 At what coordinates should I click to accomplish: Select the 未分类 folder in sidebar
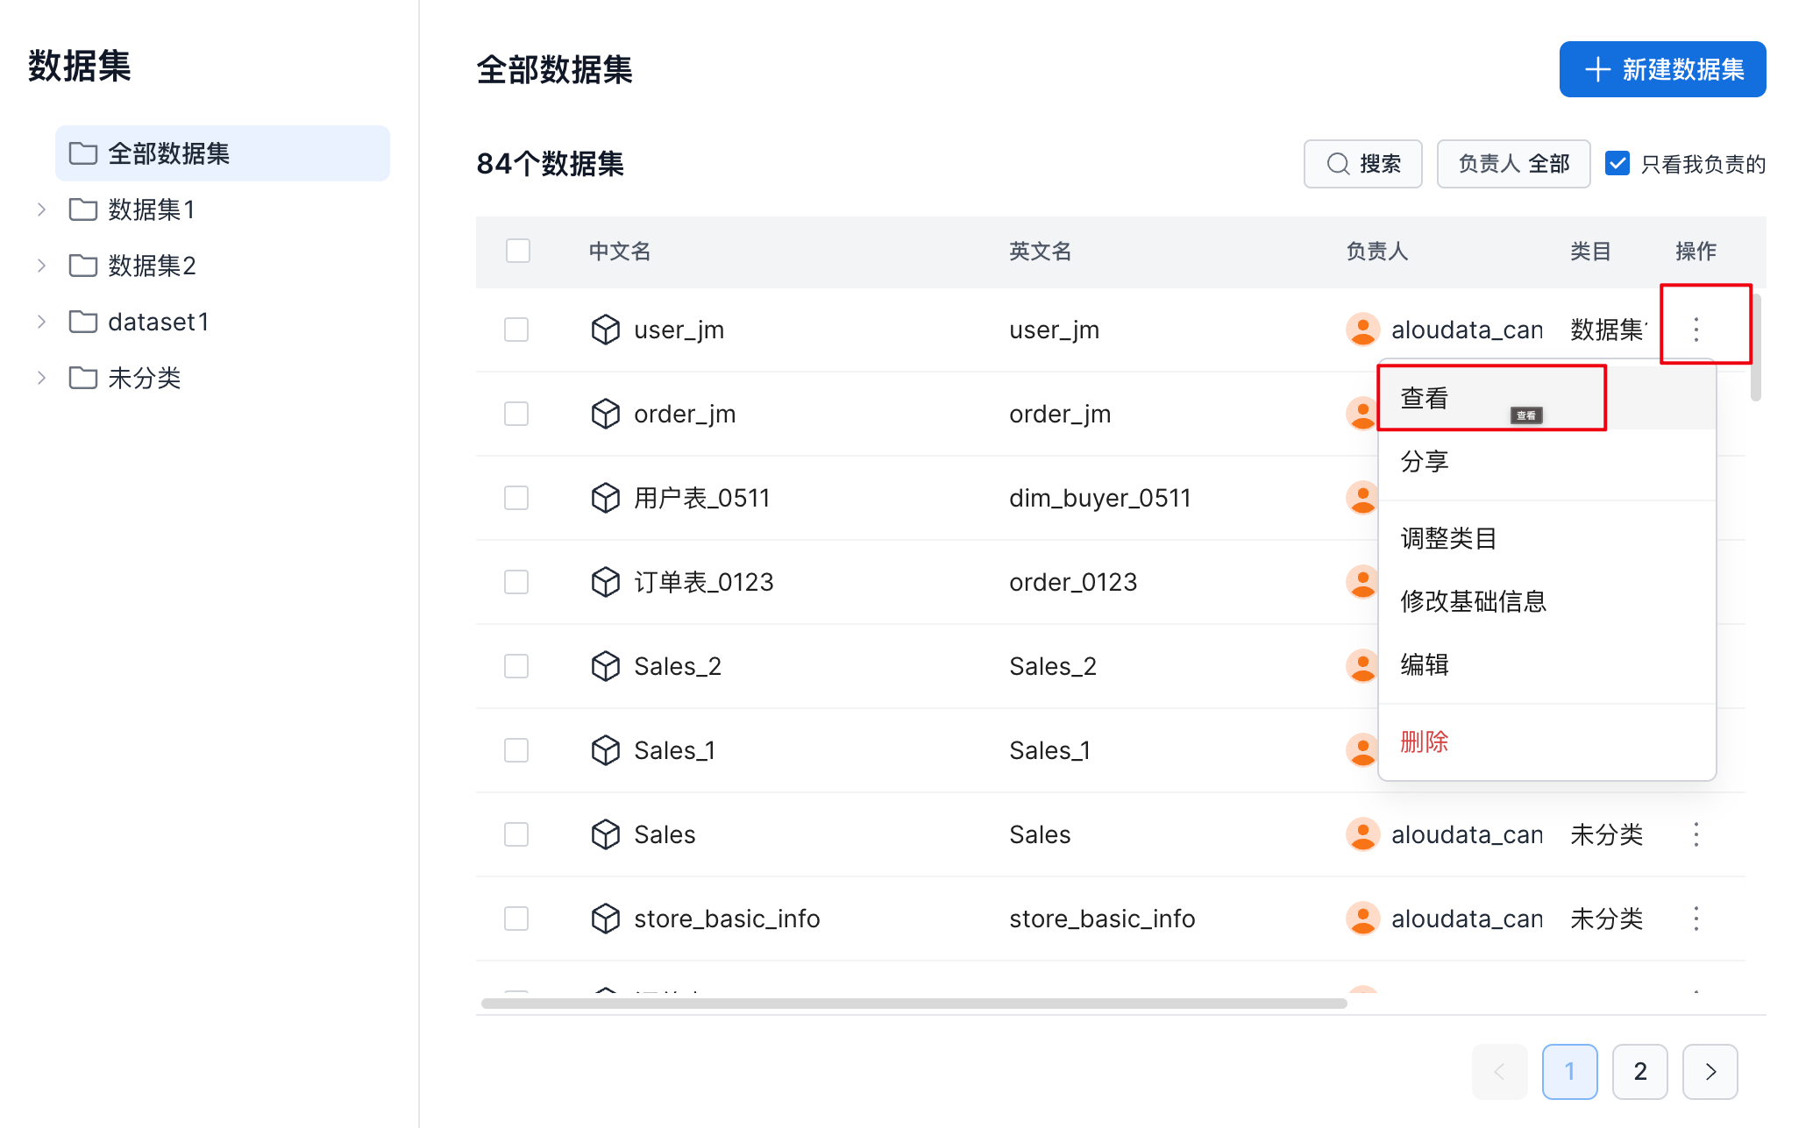tap(144, 378)
